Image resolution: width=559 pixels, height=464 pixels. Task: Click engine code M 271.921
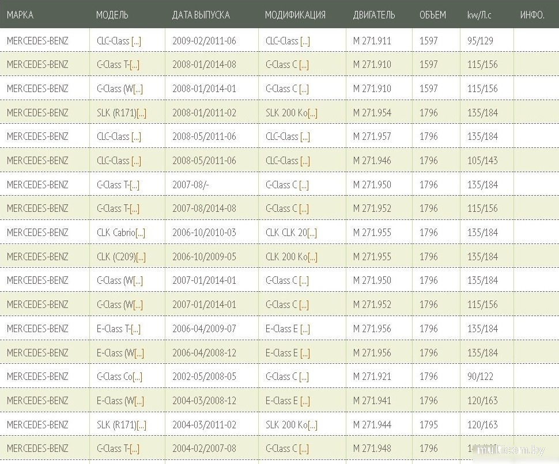372,377
